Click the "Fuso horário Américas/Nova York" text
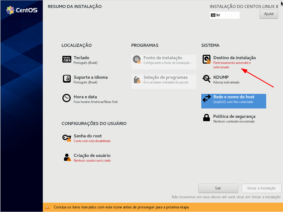The width and height of the screenshot is (283, 212). point(96,102)
